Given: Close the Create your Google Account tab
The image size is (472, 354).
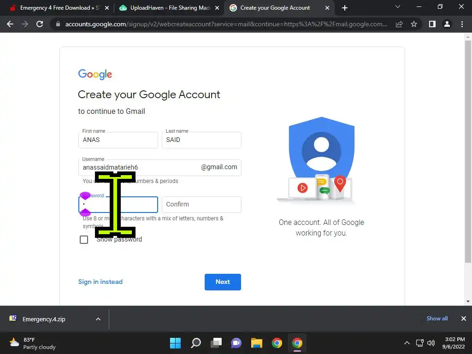Looking at the screenshot, I should click(x=327, y=8).
